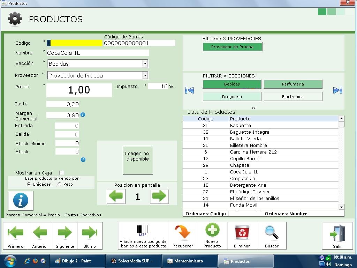Viewport: 357px width, 268px height.
Task: Filter by the Bebidas section
Action: 232,84
